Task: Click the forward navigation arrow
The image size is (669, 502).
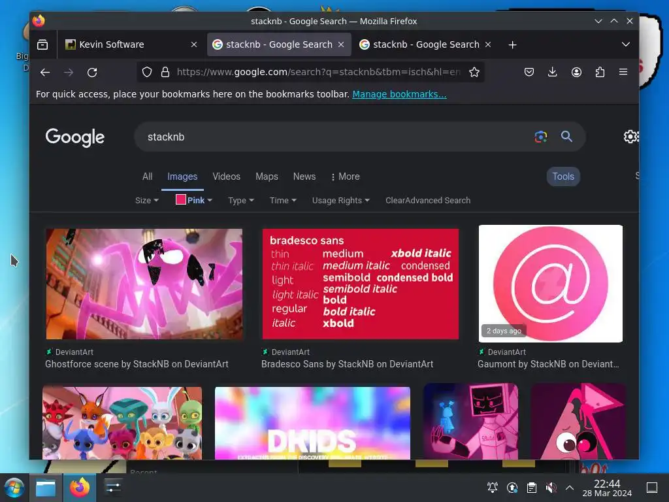Action: [x=68, y=72]
